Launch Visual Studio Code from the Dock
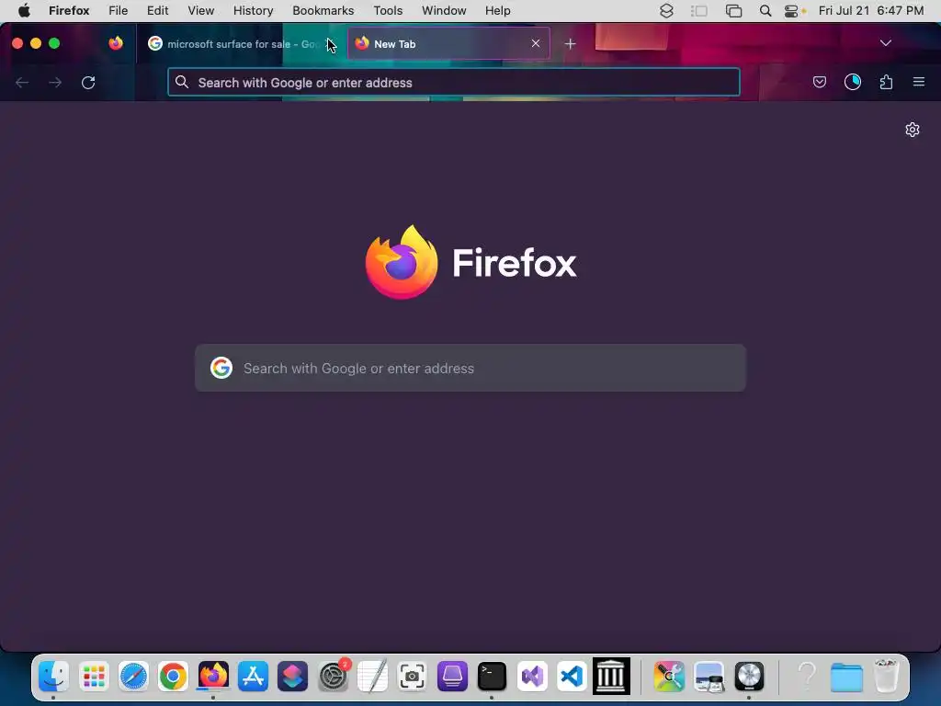Image resolution: width=941 pixels, height=706 pixels. tap(572, 677)
